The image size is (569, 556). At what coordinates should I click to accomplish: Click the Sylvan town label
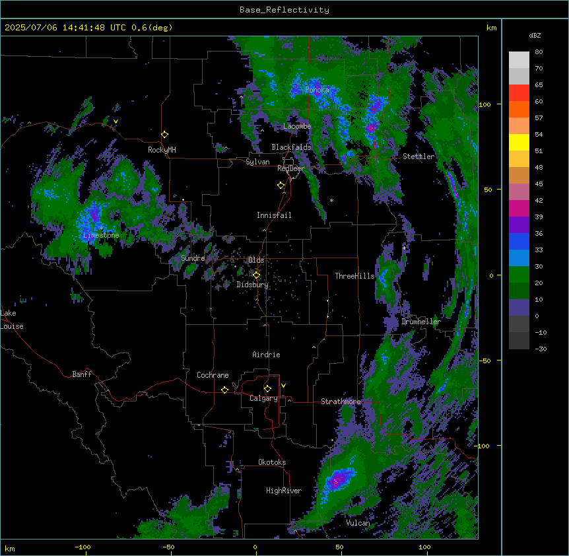[257, 162]
